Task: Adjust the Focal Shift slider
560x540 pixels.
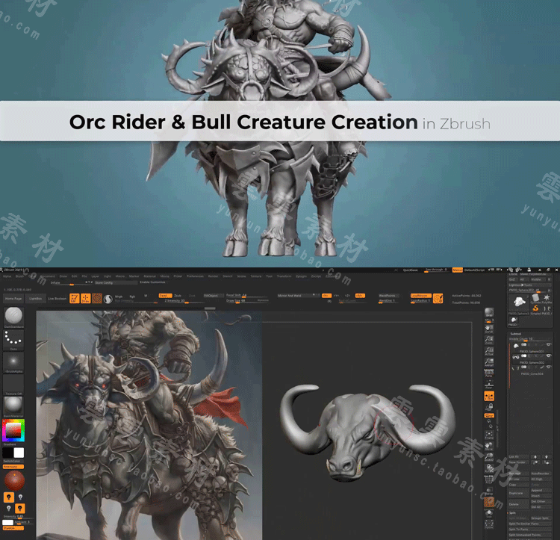Action: [246, 295]
